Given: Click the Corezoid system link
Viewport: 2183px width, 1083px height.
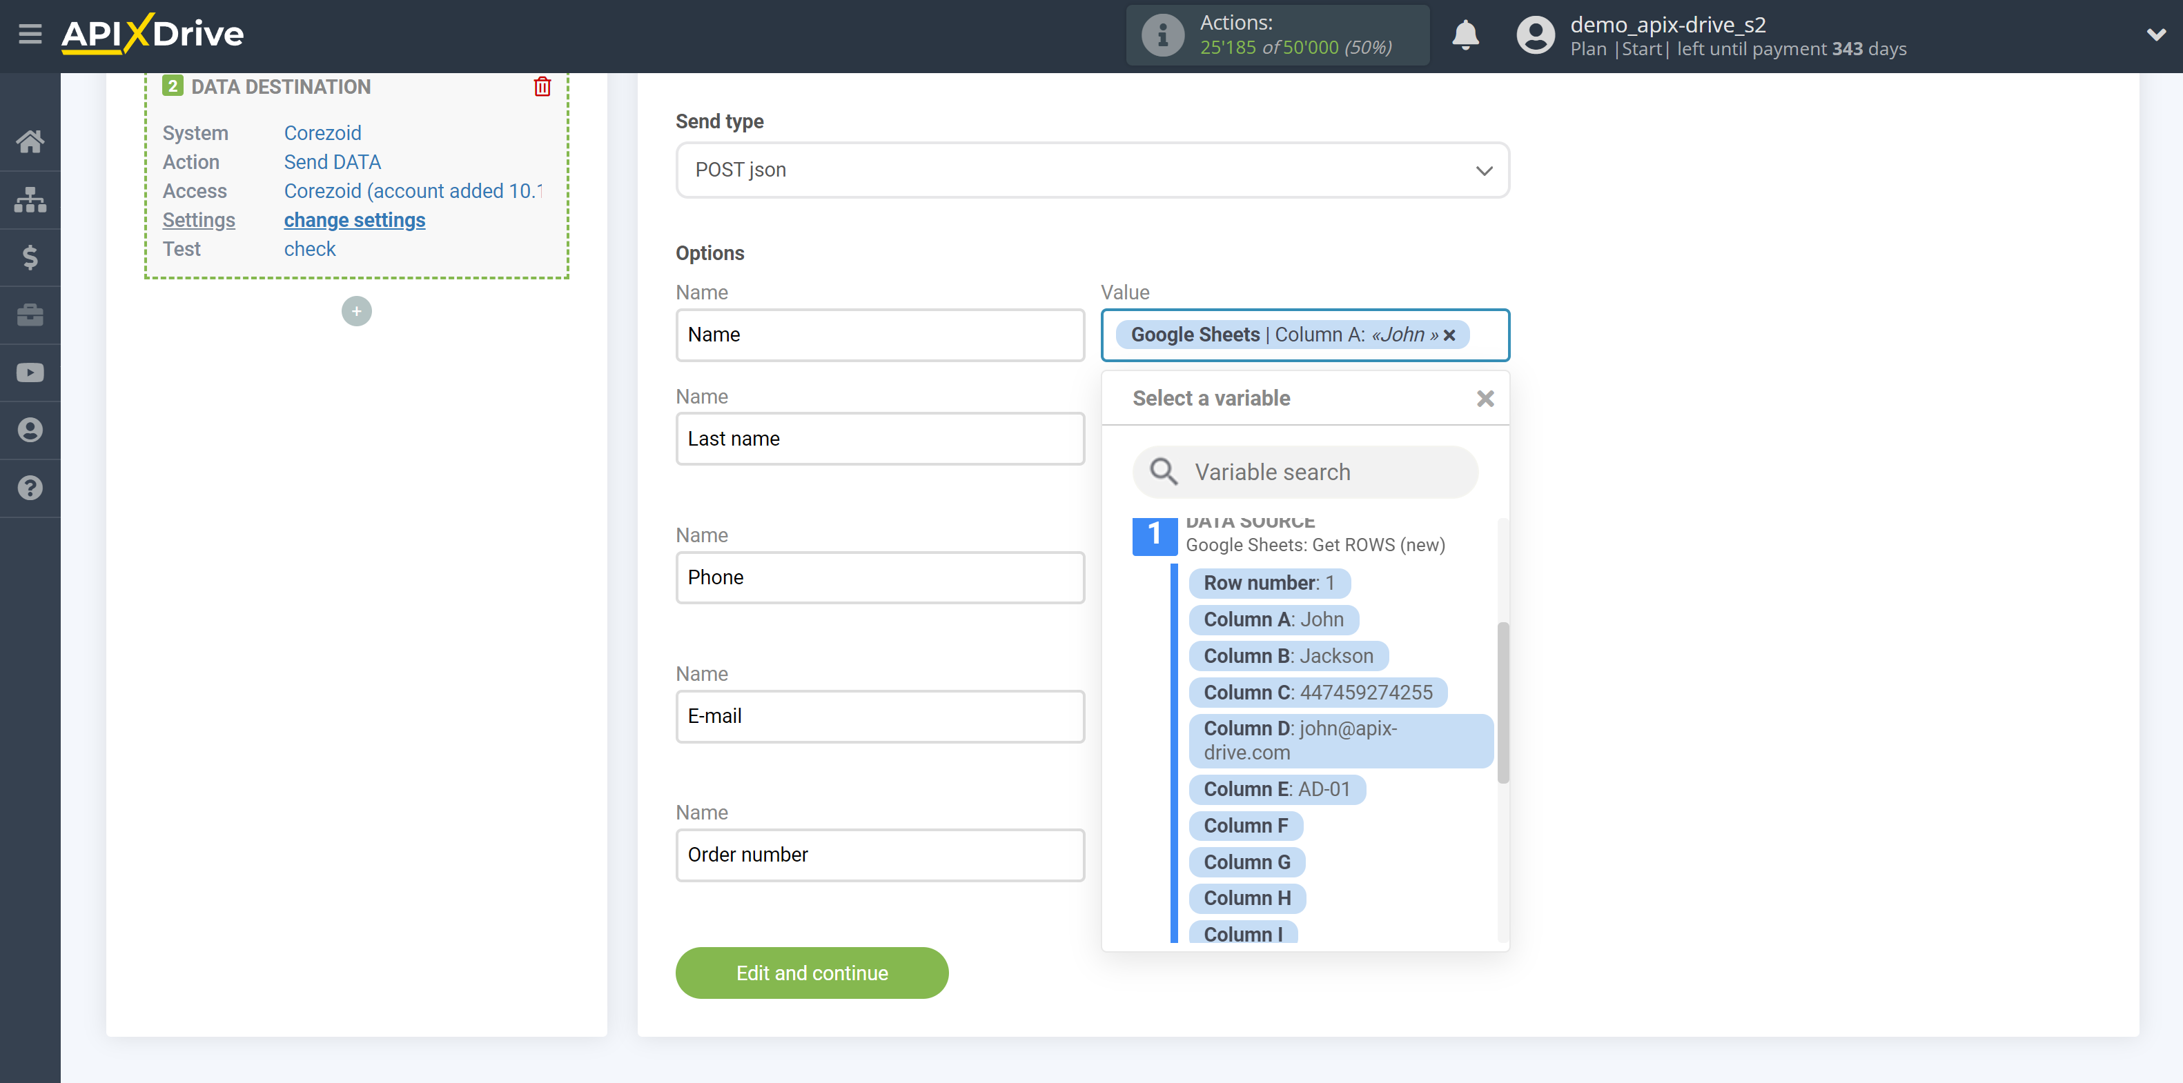Looking at the screenshot, I should click(323, 133).
